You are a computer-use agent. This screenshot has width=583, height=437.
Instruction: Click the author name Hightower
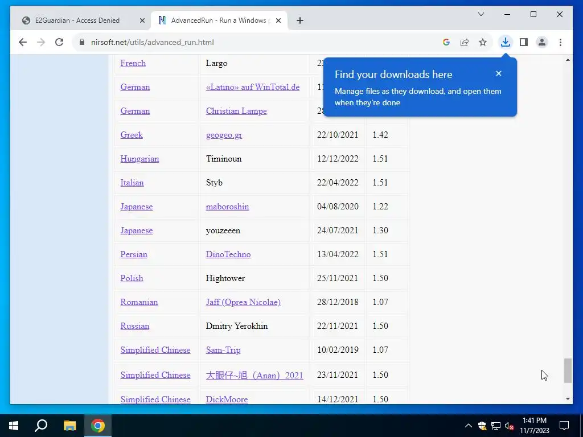pyautogui.click(x=225, y=278)
